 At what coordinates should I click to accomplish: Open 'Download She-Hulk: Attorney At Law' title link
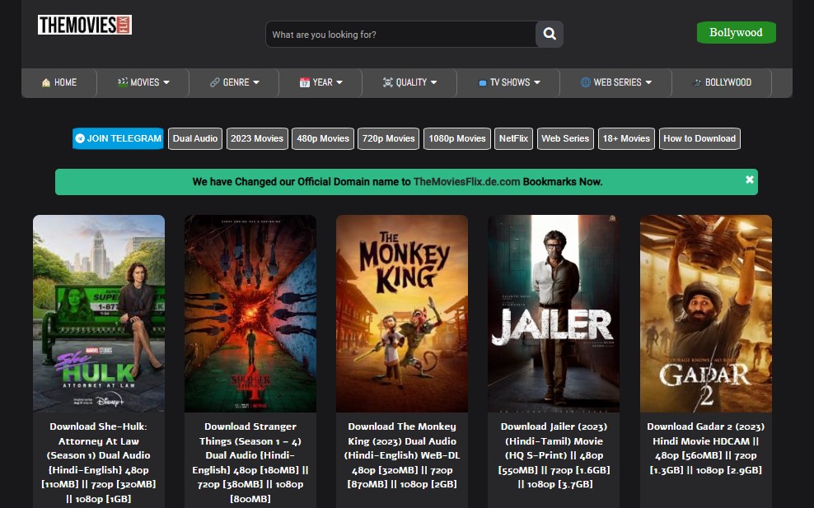coord(99,463)
